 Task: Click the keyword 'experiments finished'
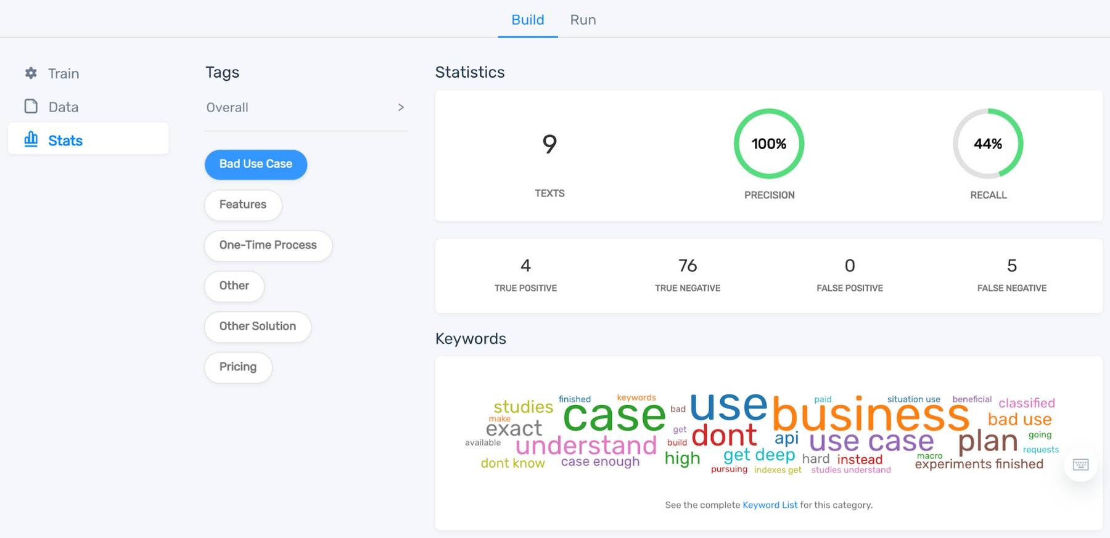click(x=979, y=464)
